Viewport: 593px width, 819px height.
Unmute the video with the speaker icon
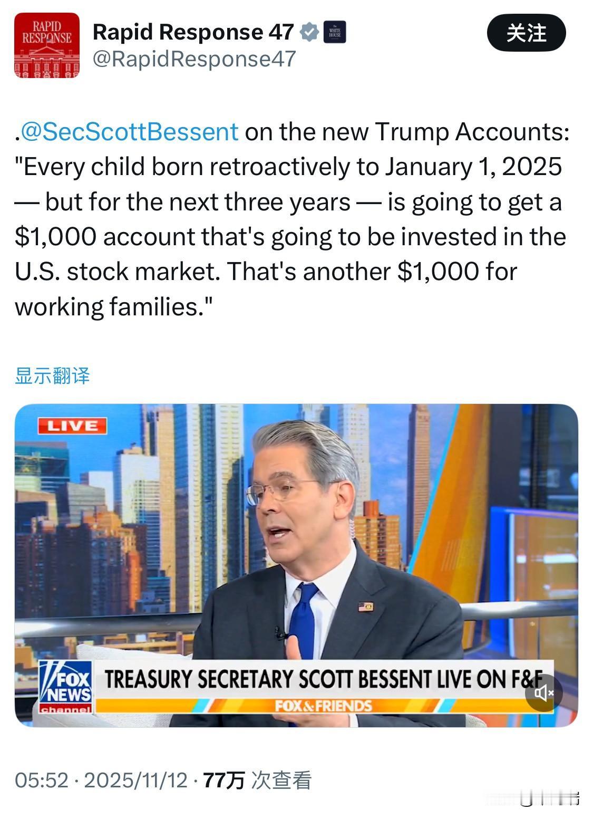pyautogui.click(x=543, y=692)
